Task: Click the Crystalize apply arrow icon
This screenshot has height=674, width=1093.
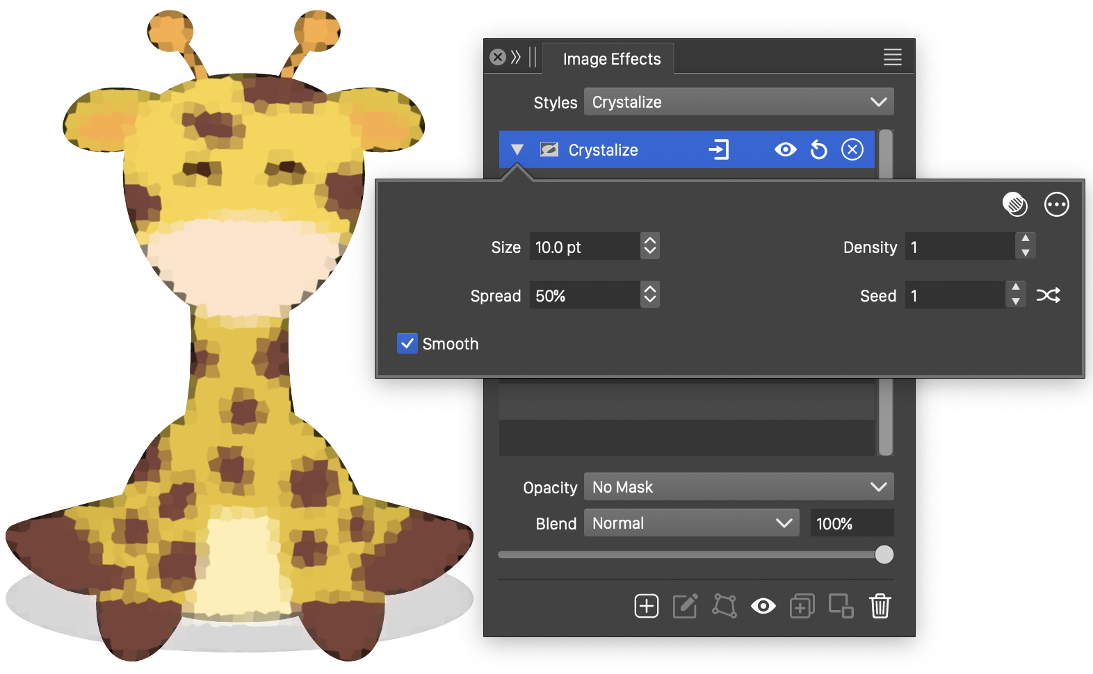Action: (719, 150)
